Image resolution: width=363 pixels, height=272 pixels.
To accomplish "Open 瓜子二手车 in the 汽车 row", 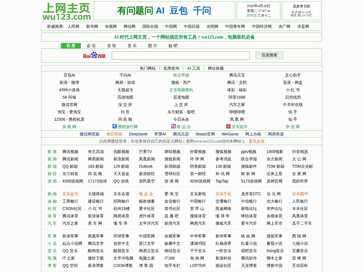I will pos(302,223).
